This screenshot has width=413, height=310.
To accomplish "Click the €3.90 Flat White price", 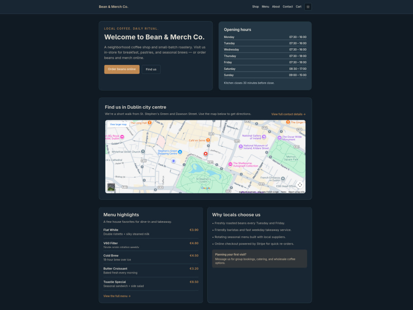I will pyautogui.click(x=194, y=230).
